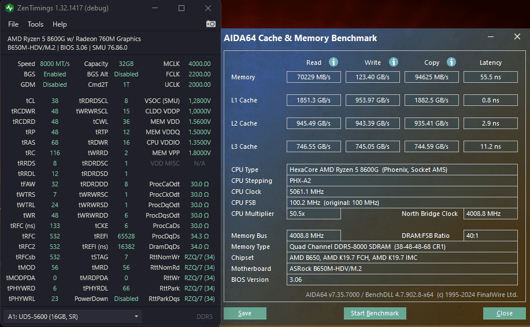Image resolution: width=530 pixels, height=327 pixels.
Task: Click the VSOC (SMU) value 1,2800V
Action: click(199, 101)
